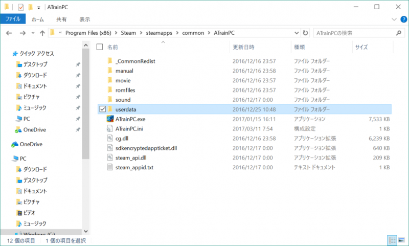
Task: Open クイック アクセス in navigation pane
Action: [x=37, y=54]
